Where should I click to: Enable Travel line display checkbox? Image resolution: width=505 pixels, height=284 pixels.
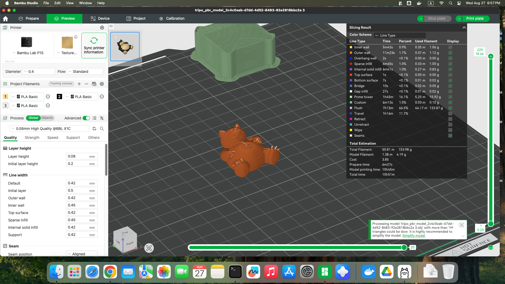click(x=450, y=114)
